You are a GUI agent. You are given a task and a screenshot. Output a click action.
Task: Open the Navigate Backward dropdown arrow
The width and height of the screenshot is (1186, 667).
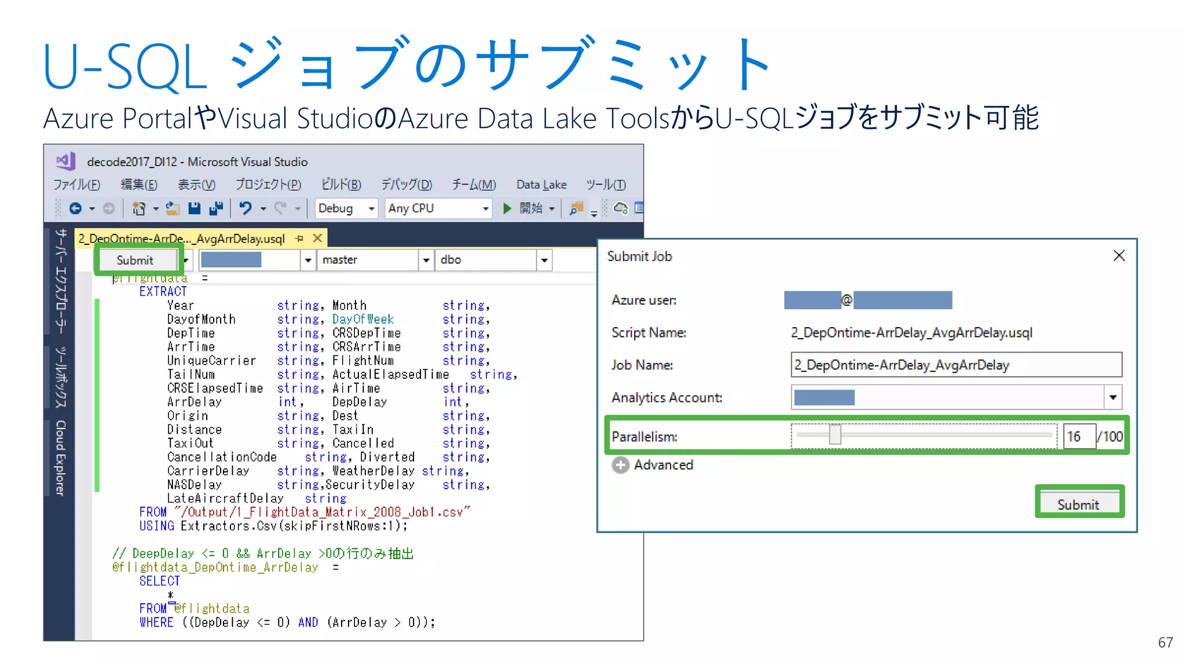click(92, 209)
